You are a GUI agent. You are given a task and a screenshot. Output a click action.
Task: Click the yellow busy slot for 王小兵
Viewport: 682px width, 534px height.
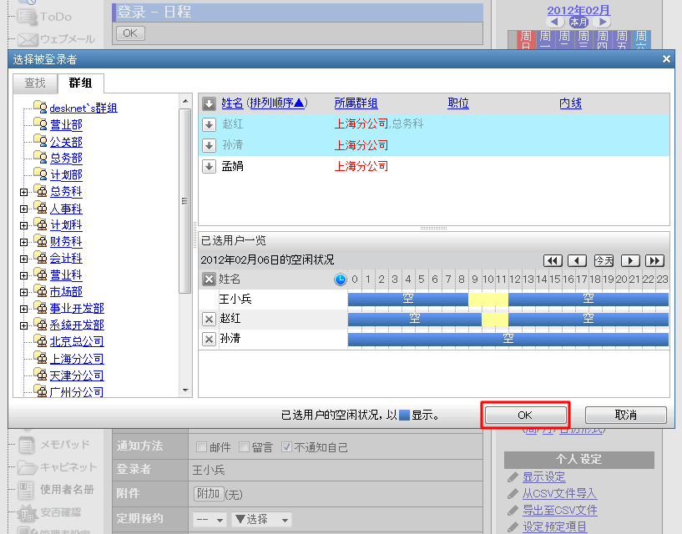click(x=488, y=299)
